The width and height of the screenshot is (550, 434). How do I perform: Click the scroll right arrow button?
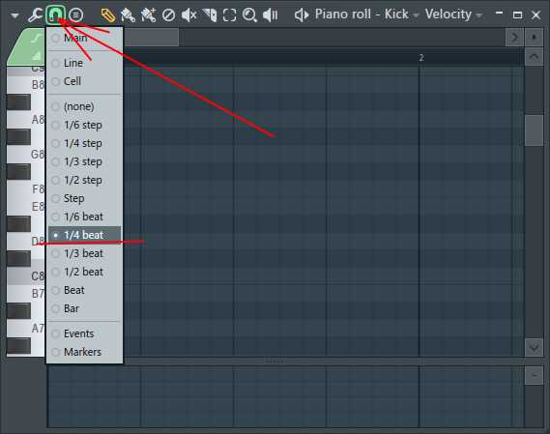(x=514, y=37)
